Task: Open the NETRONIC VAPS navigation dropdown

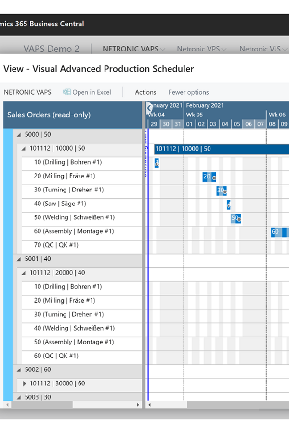Action: [x=133, y=49]
